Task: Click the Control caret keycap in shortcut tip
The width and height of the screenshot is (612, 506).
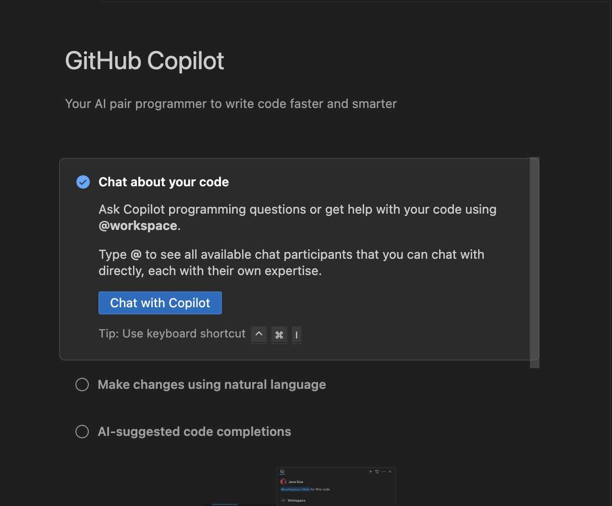Action: pyautogui.click(x=259, y=334)
